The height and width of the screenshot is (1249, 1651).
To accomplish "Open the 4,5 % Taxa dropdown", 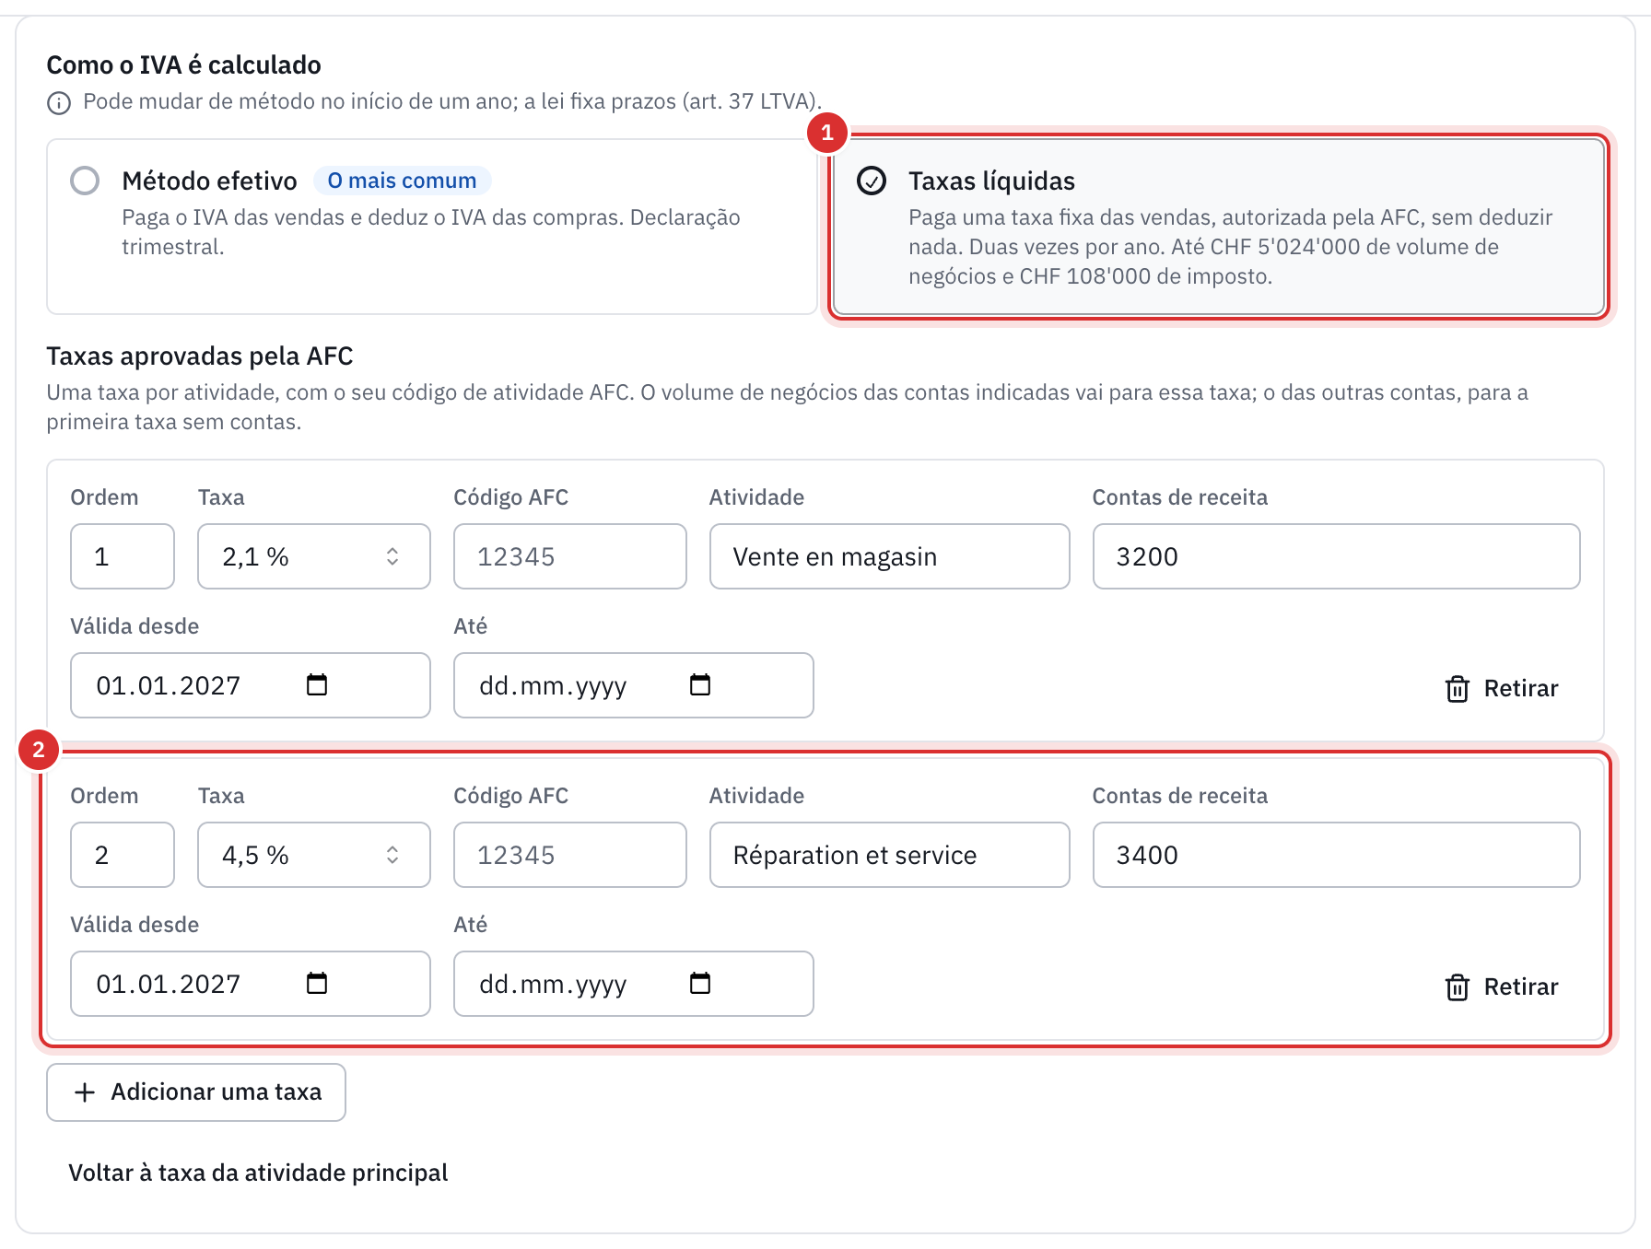I will click(314, 855).
